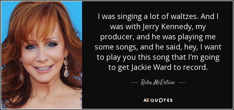Click the woman's smile in the photo
The height and width of the screenshot is (110, 234).
(43, 68)
